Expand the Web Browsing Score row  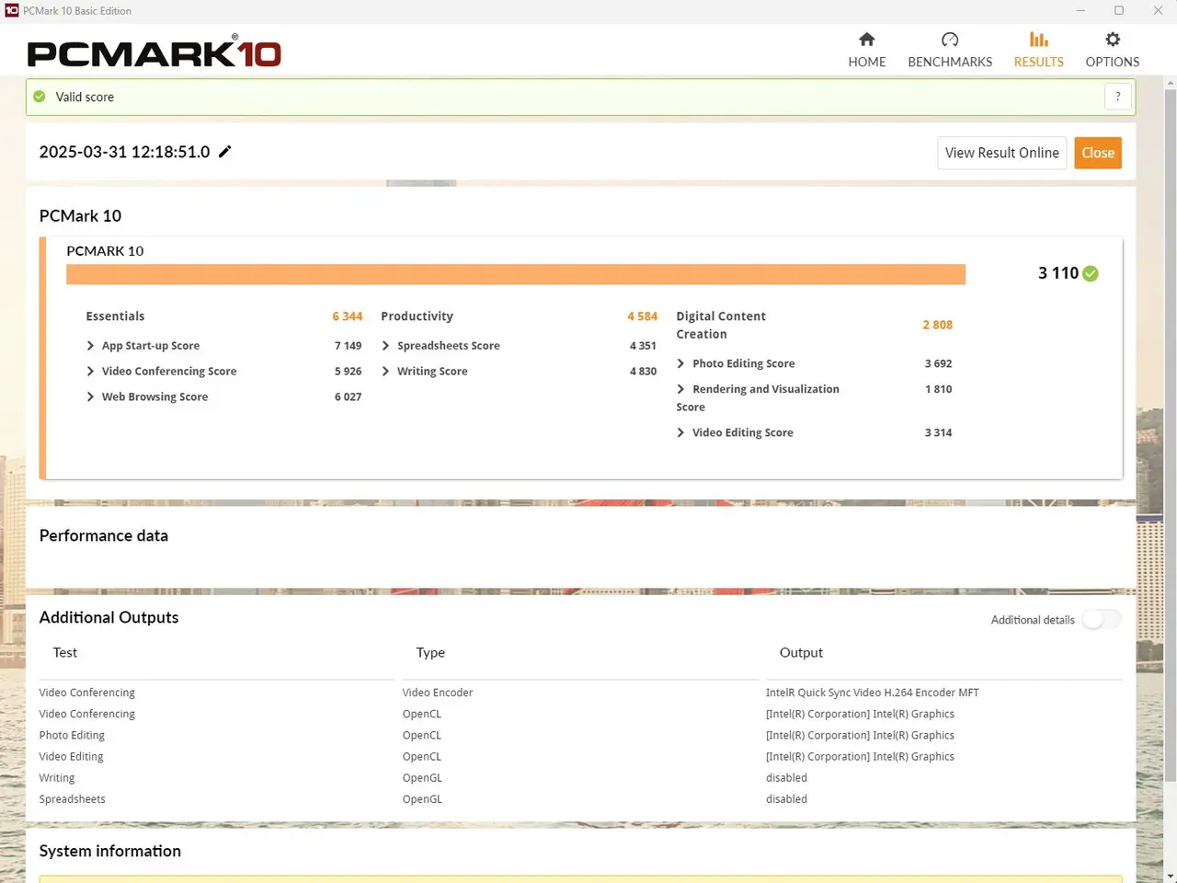[90, 397]
